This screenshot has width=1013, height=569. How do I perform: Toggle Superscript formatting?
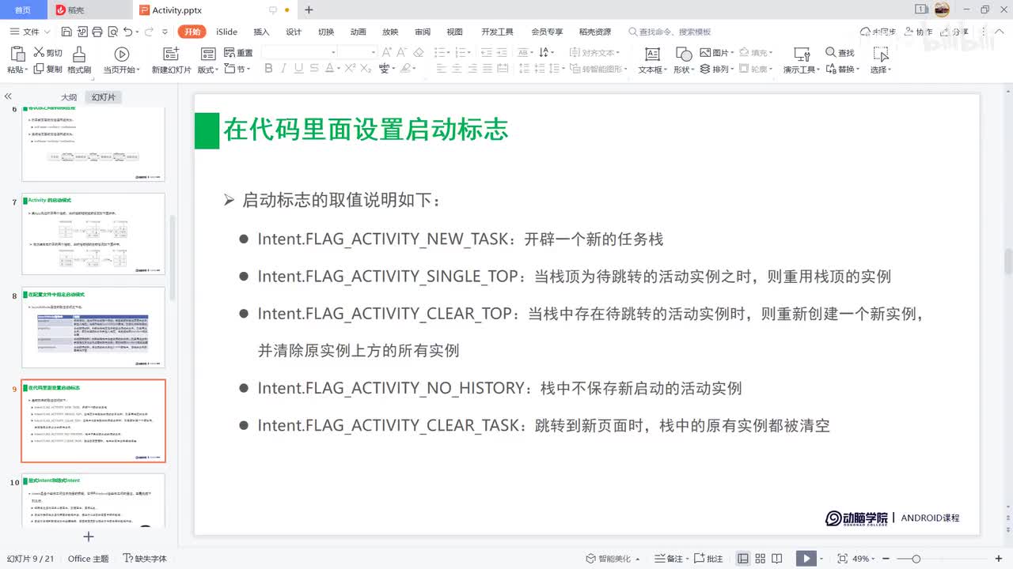point(350,69)
